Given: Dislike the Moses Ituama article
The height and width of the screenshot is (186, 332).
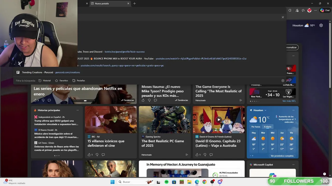Looking at the screenshot, I should click(x=149, y=100).
